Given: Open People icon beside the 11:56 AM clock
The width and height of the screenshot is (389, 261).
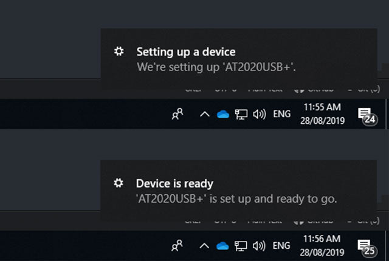Looking at the screenshot, I should (177, 246).
